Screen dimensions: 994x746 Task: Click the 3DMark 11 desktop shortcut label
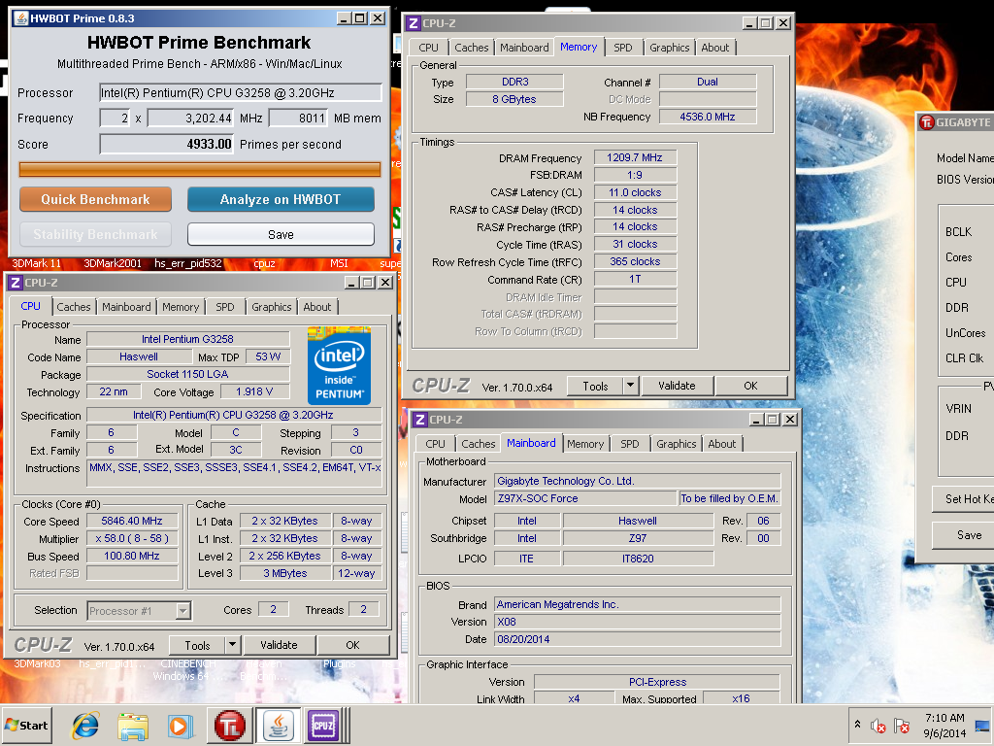[37, 263]
